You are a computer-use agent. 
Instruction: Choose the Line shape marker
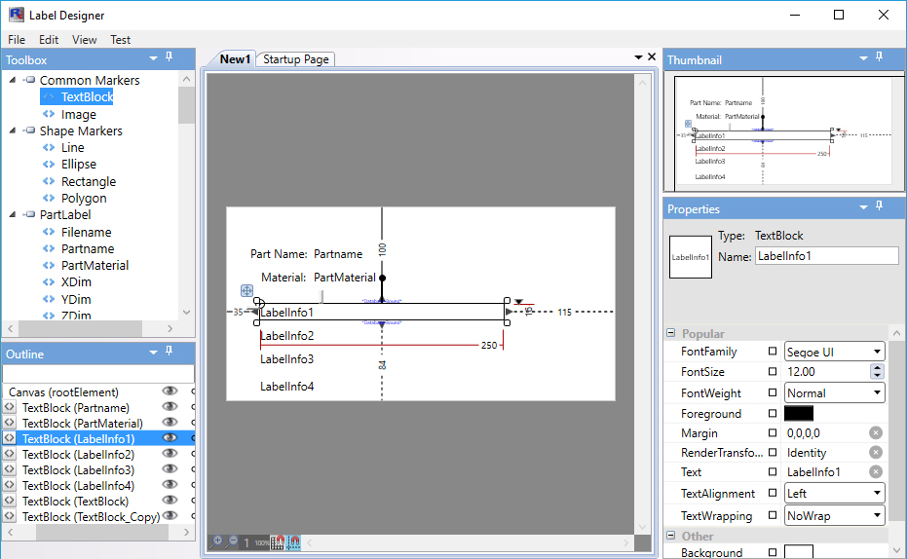pos(72,147)
